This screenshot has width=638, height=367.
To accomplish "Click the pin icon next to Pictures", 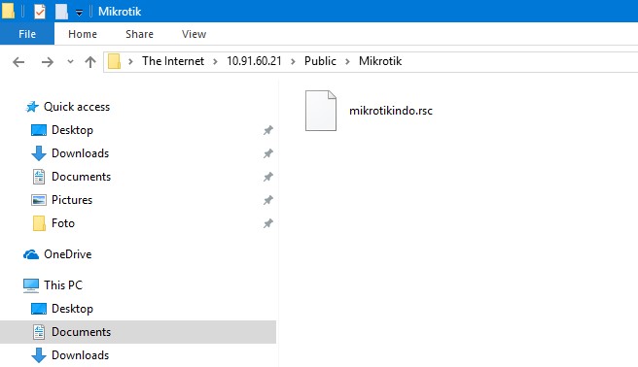I will pyautogui.click(x=267, y=200).
